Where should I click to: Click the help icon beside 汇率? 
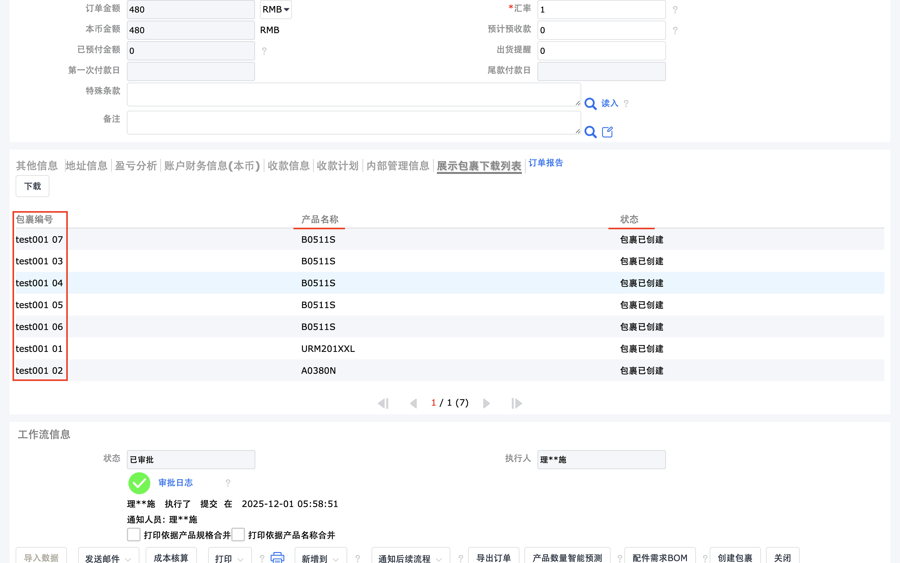click(x=675, y=10)
